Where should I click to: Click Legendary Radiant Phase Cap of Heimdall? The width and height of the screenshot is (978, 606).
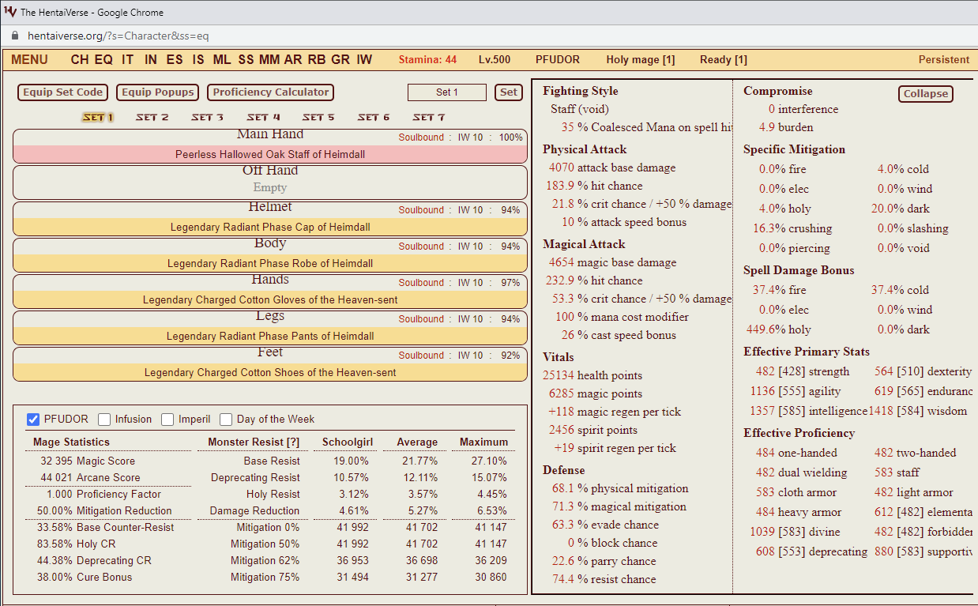(270, 228)
